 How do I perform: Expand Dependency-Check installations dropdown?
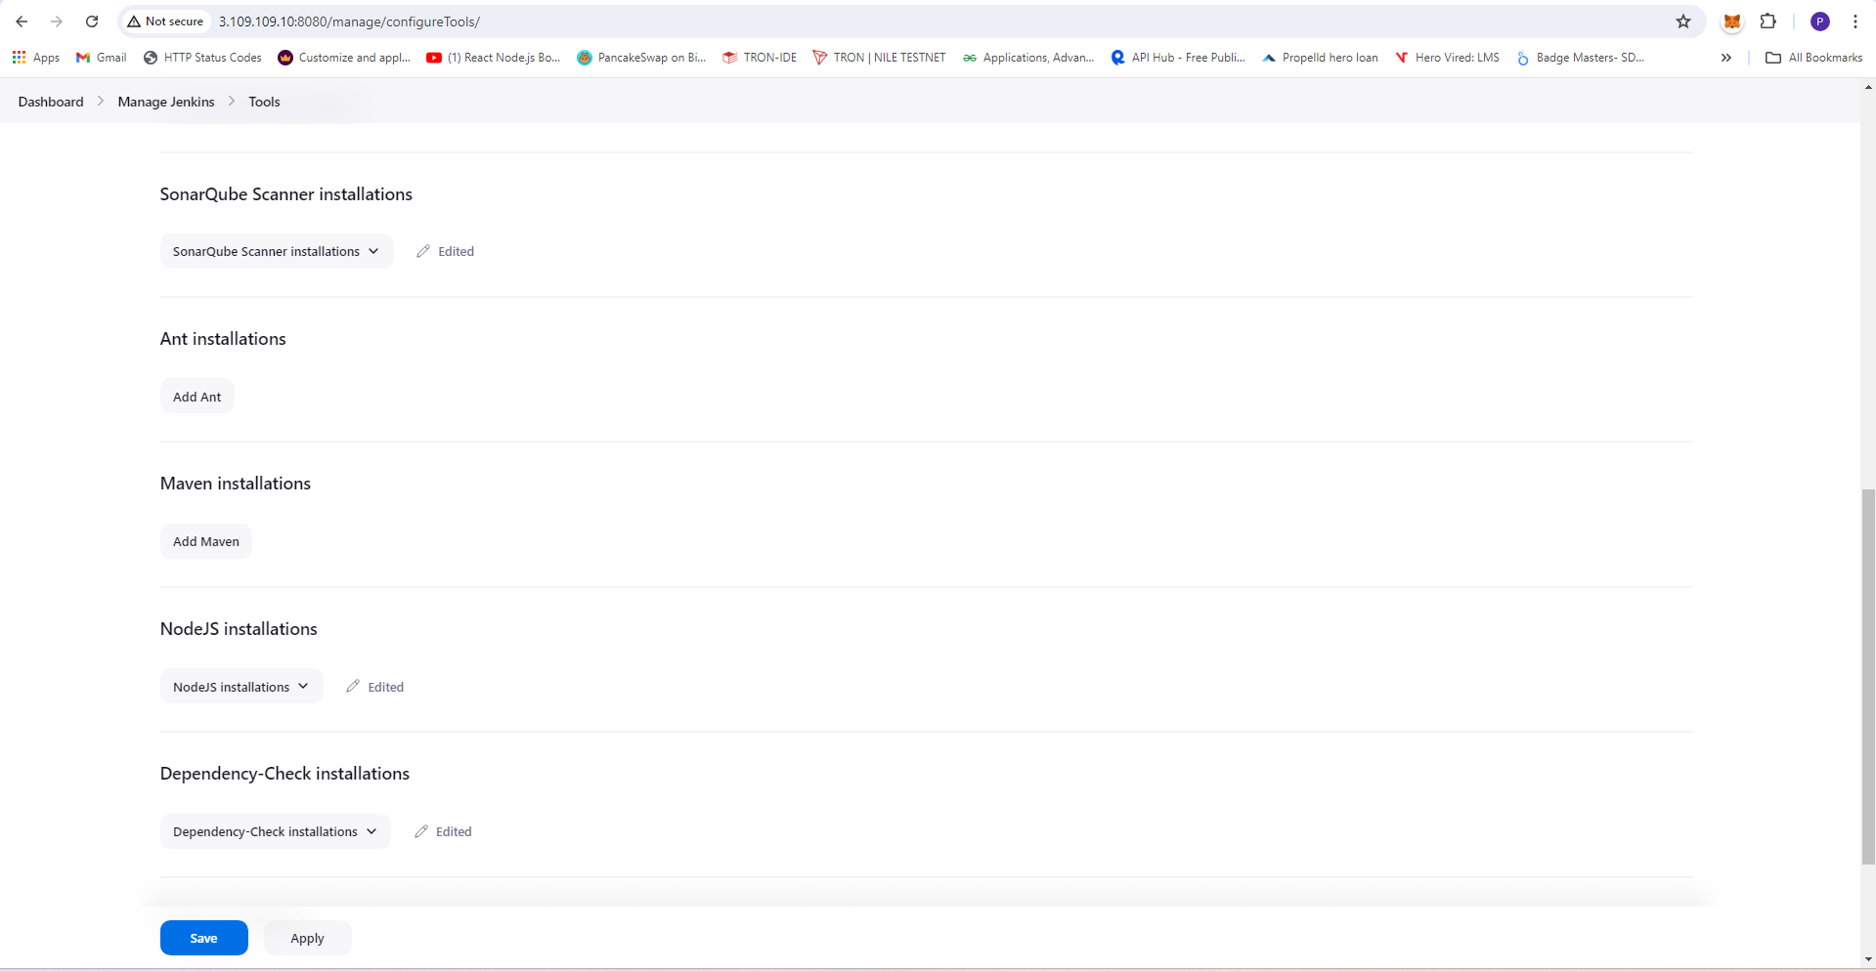pos(276,831)
